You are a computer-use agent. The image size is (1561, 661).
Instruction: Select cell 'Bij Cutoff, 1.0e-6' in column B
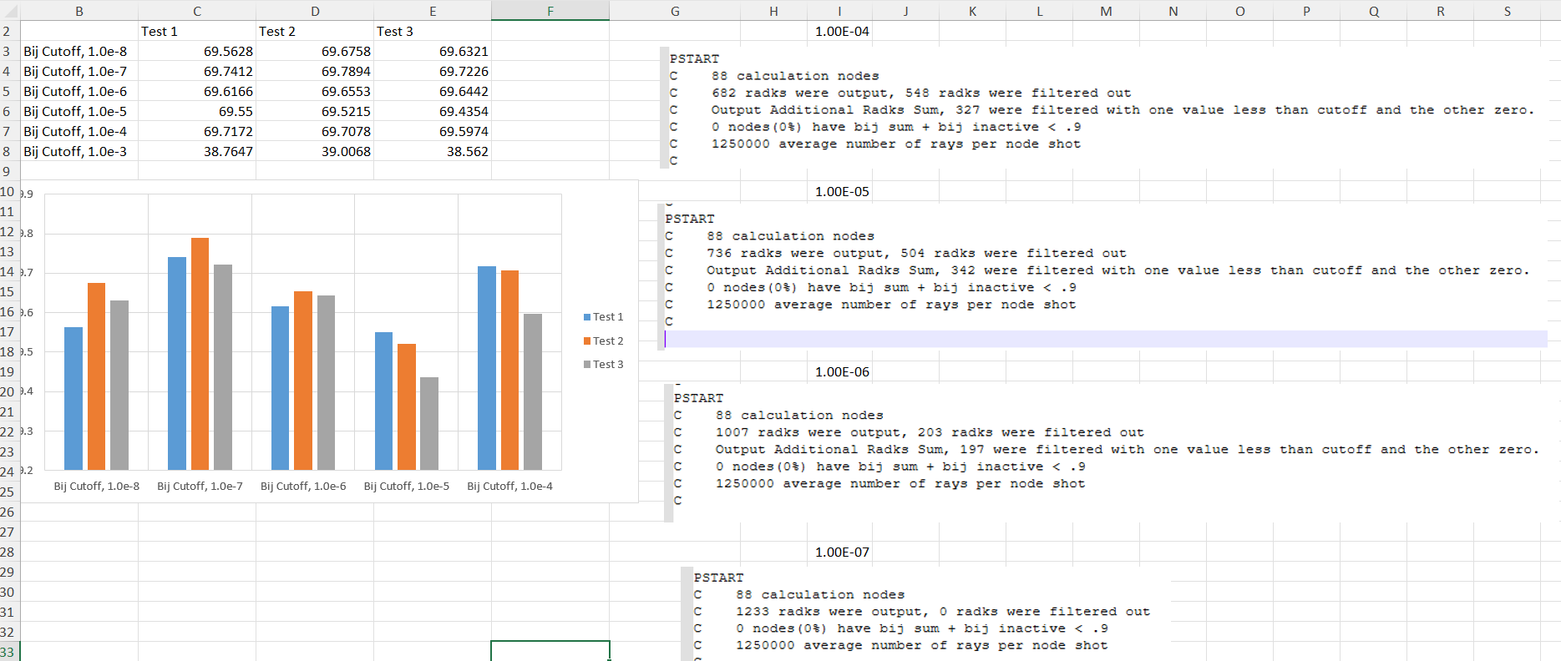(x=79, y=91)
